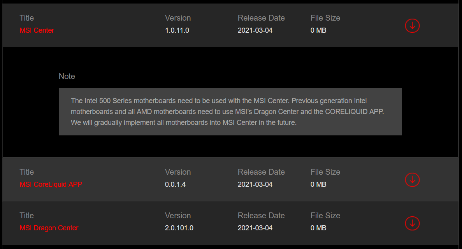Select version number 1.0.11.0

tap(177, 30)
